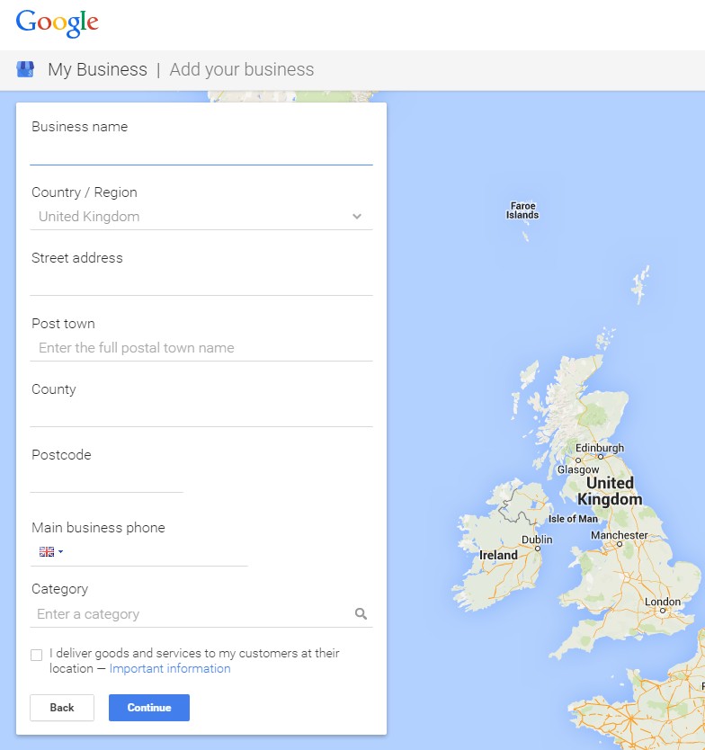705x750 pixels.
Task: Open the Important information link
Action: [x=170, y=669]
